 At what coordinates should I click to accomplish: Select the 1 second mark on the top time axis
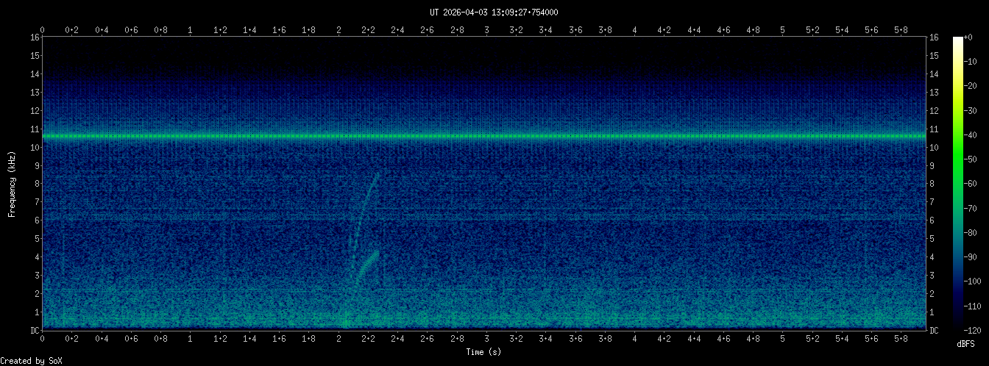(191, 30)
